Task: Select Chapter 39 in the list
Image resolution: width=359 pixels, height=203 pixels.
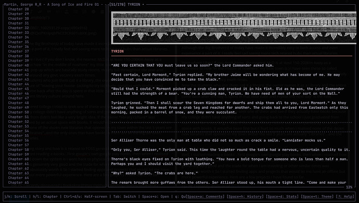Action: pyautogui.click(x=19, y=61)
